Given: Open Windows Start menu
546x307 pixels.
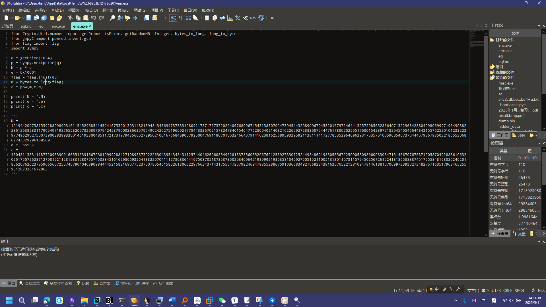Looking at the screenshot, I should coord(9,300).
